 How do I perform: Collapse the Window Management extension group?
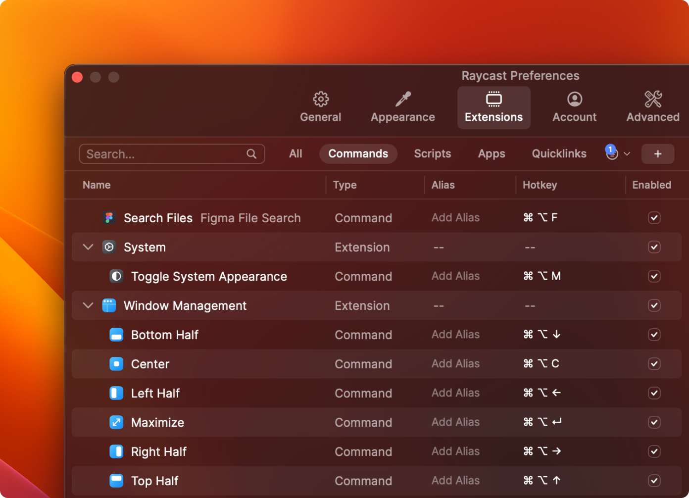click(x=88, y=305)
